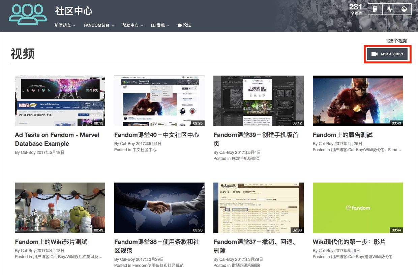Open posted-in link 用户博客:Cal-Boy/Wiki现代化：Fand…
Image resolution: width=418 pixels, height=275 pixels.
366,150
